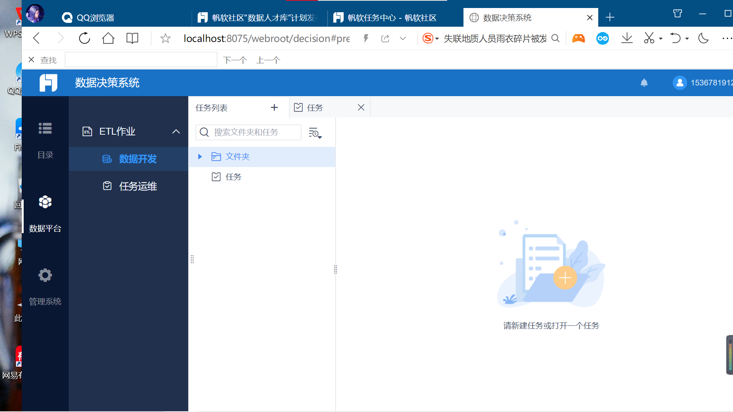Click the undo closed tab icon
This screenshot has height=412, width=733.
pos(675,38)
